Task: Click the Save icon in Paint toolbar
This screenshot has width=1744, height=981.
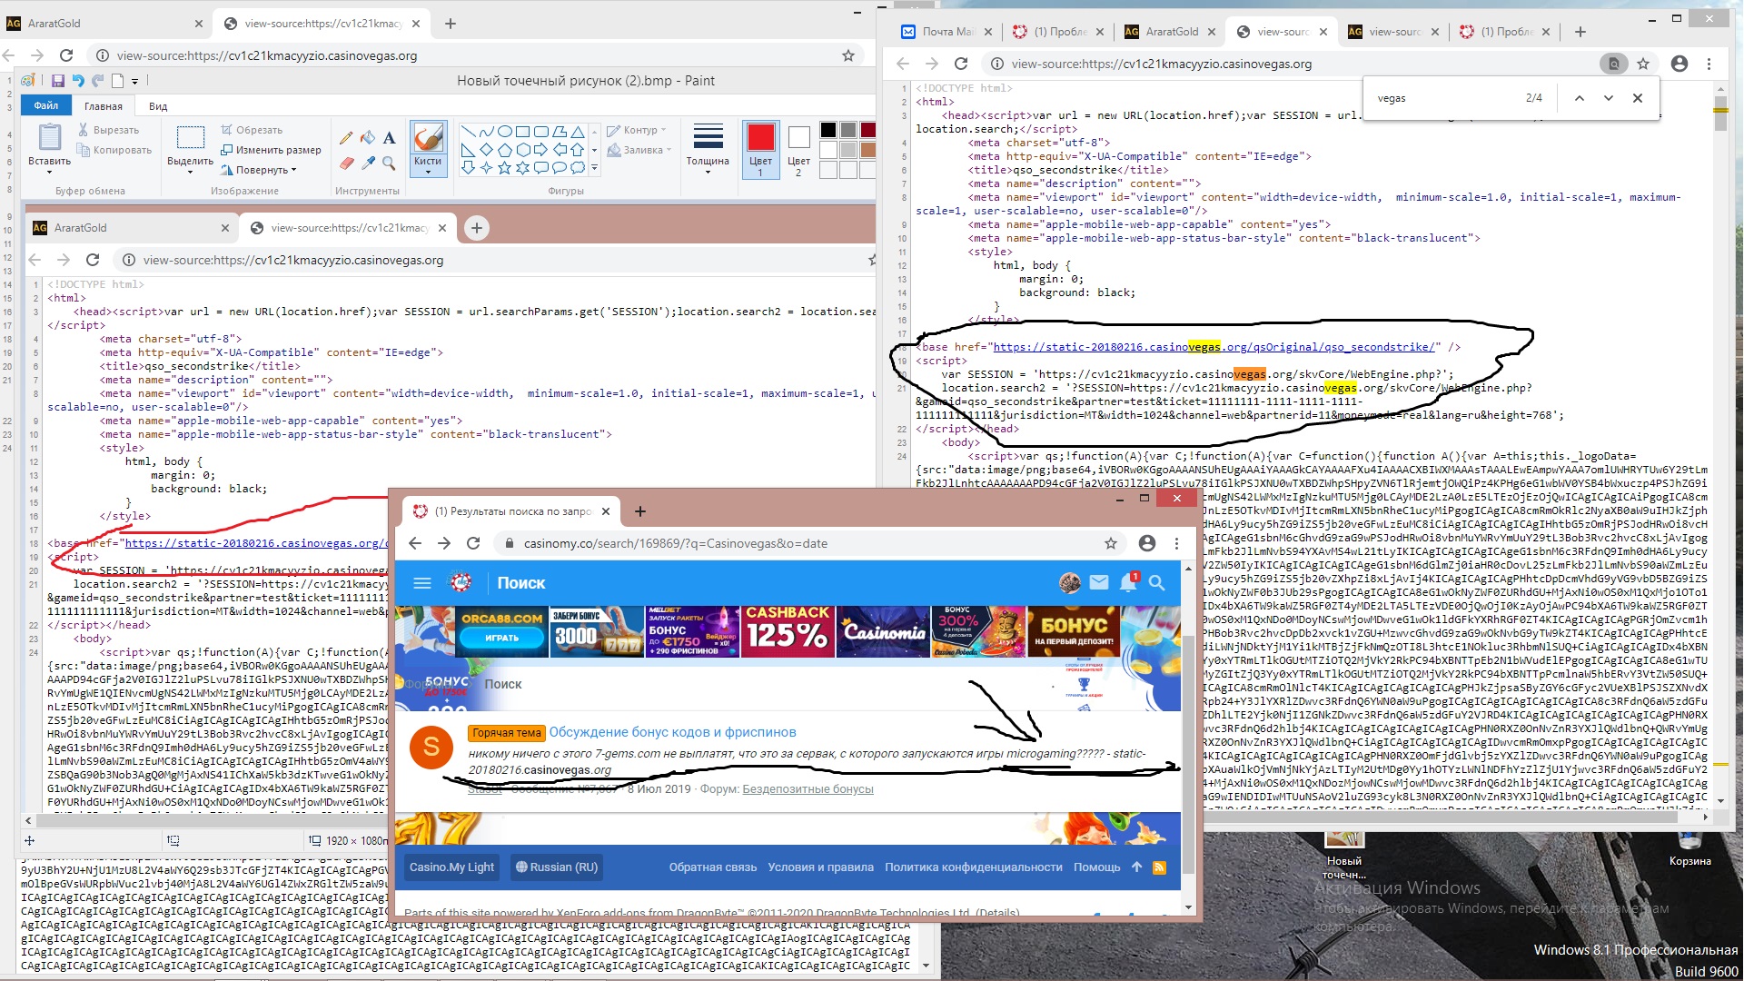Action: click(x=58, y=81)
